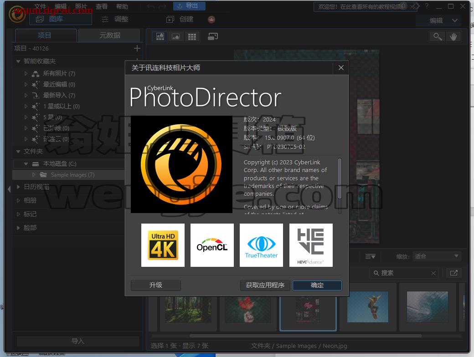The height and width of the screenshot is (357, 474).
Task: Select the snowboarder photo thumbnail
Action: click(x=368, y=307)
